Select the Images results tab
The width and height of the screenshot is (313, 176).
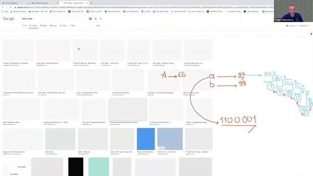[x=33, y=25]
